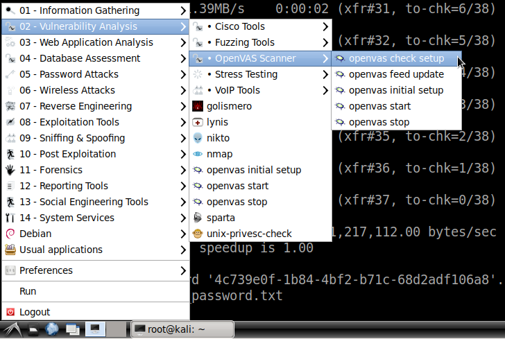This screenshot has height=339, width=505.
Task: Open 05 - Password Attacks category
Action: pos(69,74)
